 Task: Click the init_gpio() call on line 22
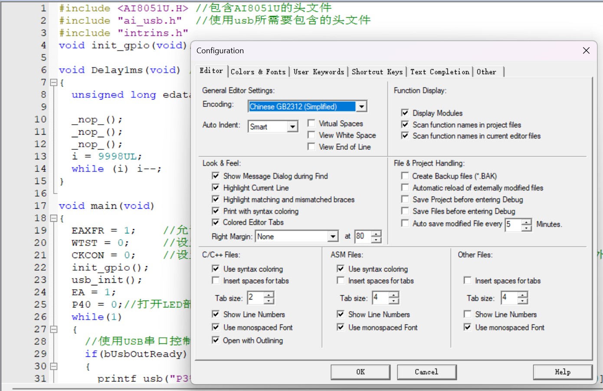110,268
